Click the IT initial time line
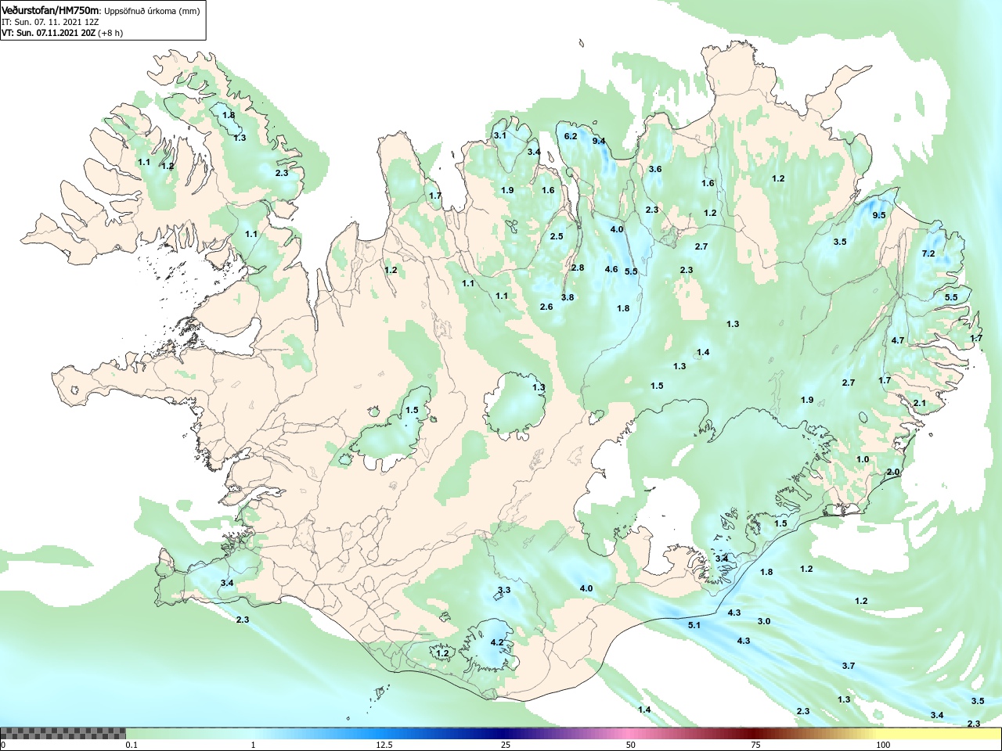Image resolution: width=1002 pixels, height=751 pixels. pos(50,22)
